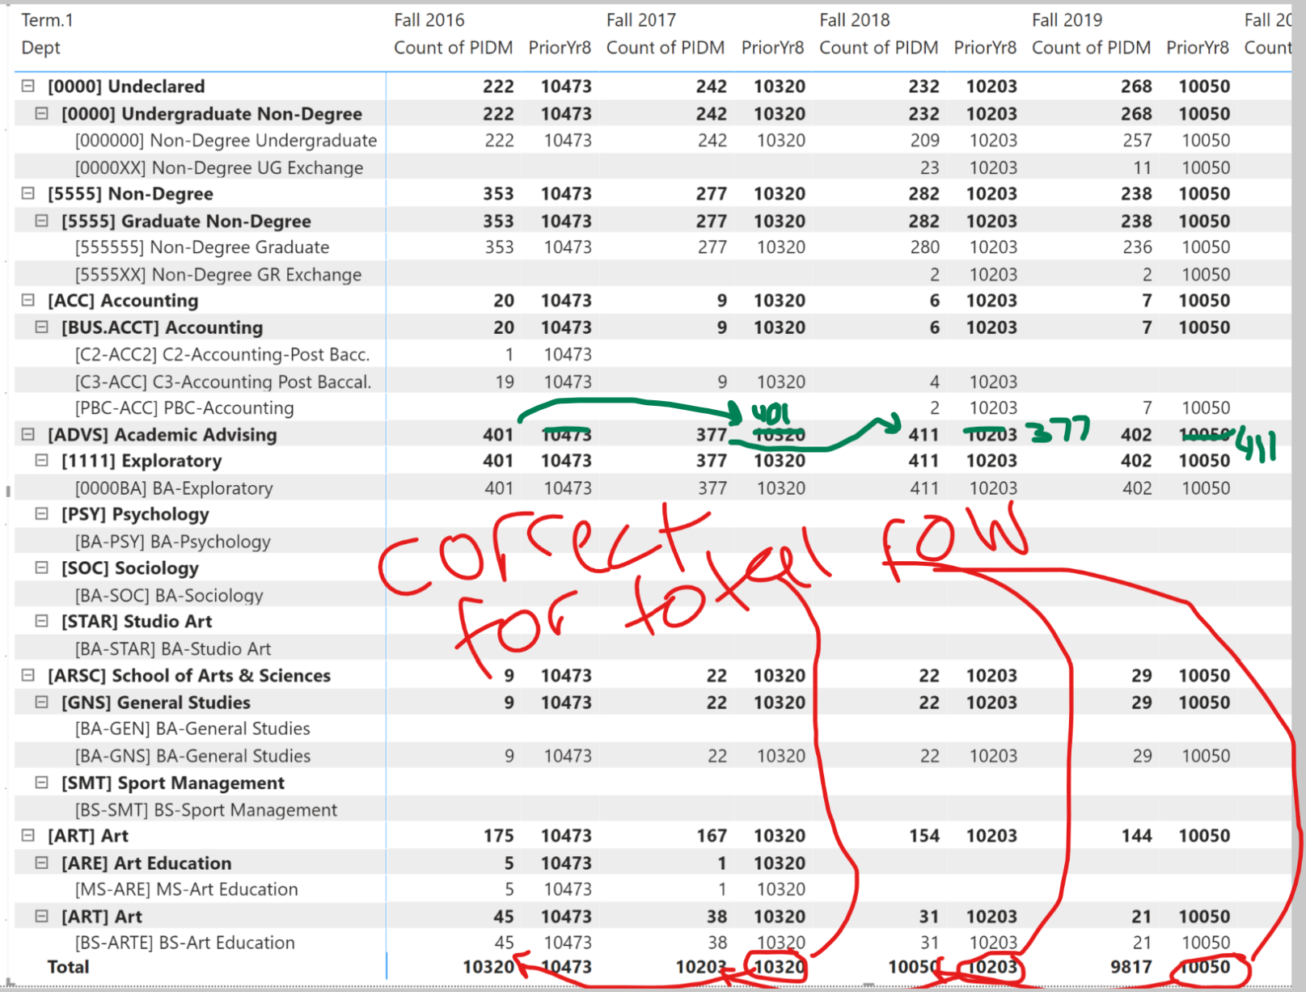Collapse [BUS.ACCT] Accounting subgroup
The width and height of the screenshot is (1306, 992).
click(x=42, y=327)
